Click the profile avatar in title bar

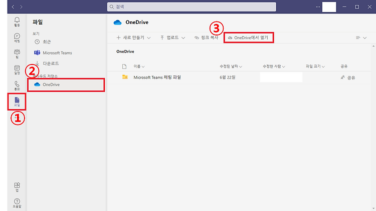[x=329, y=7]
